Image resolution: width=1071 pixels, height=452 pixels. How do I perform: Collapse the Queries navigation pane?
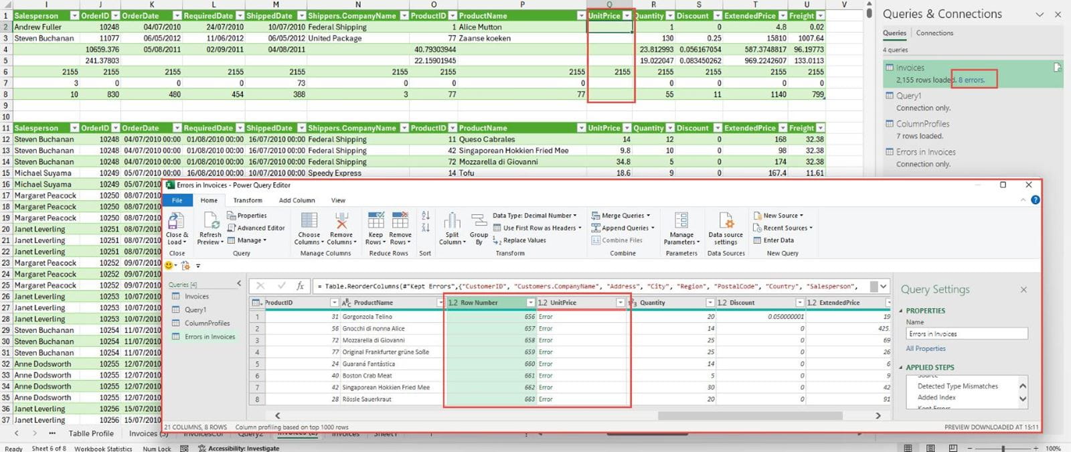pyautogui.click(x=239, y=284)
